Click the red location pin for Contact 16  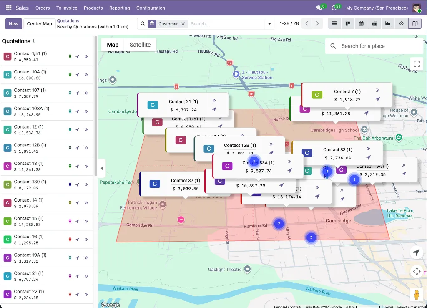pyautogui.click(x=70, y=239)
